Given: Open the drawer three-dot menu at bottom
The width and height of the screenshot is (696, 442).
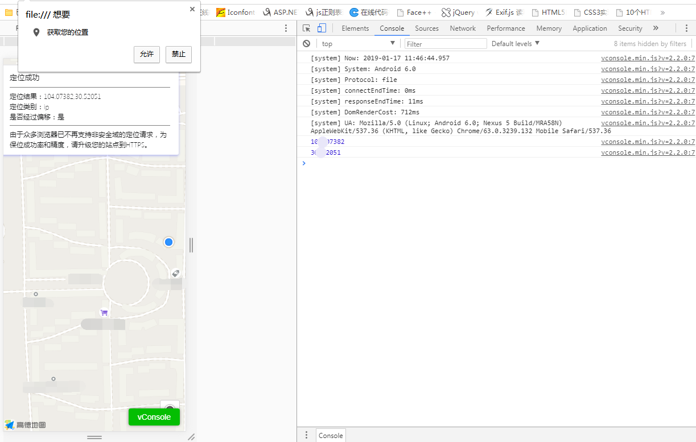Looking at the screenshot, I should click(306, 435).
